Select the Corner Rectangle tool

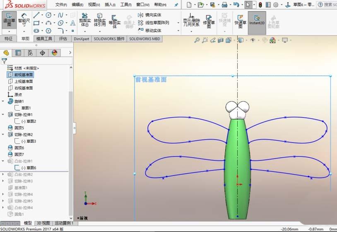tap(36, 23)
